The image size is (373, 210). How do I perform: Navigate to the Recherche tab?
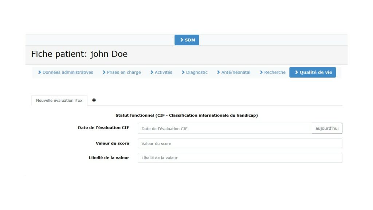pyautogui.click(x=272, y=72)
